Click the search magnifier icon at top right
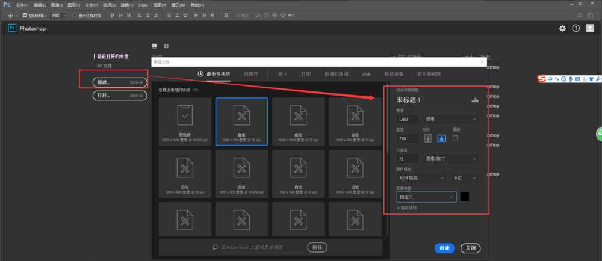Viewport: 602px width, 261px height. pos(579,15)
